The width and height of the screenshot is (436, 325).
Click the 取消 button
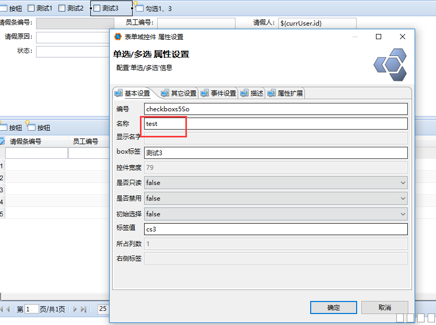pyautogui.click(x=384, y=308)
